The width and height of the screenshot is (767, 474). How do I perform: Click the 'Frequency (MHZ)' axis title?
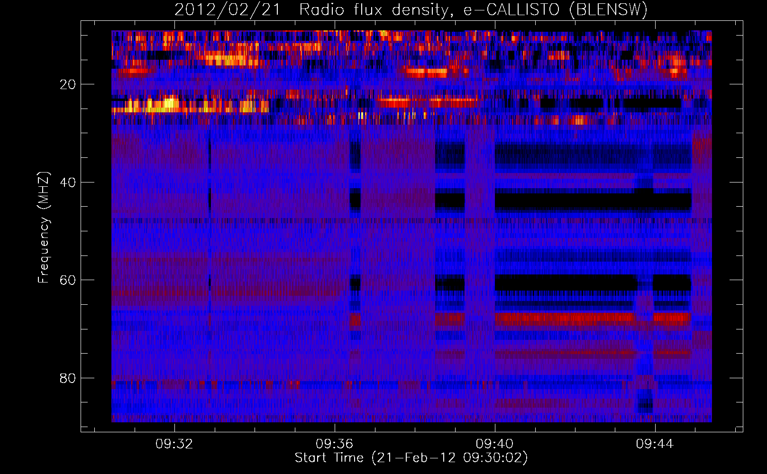click(44, 228)
